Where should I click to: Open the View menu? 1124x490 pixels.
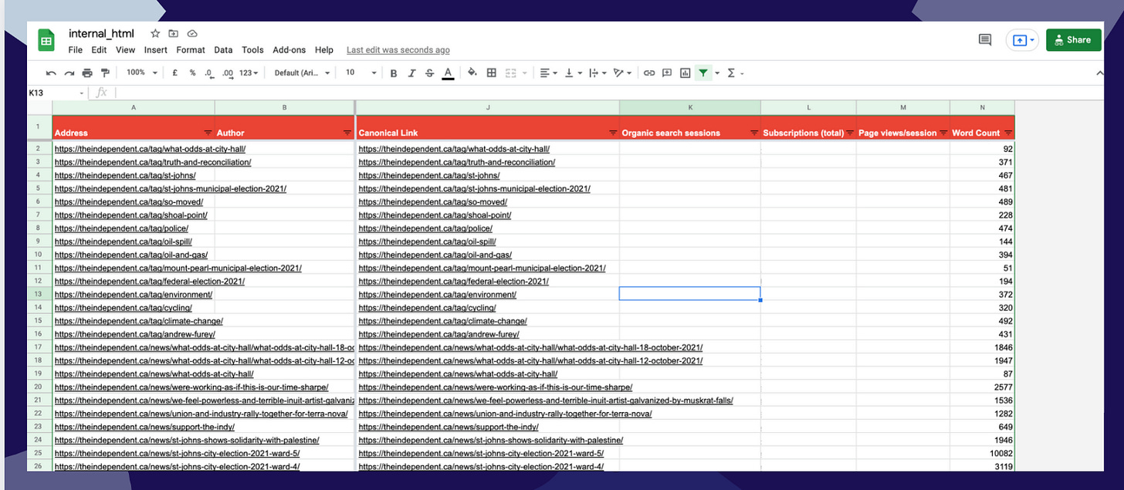tap(125, 50)
